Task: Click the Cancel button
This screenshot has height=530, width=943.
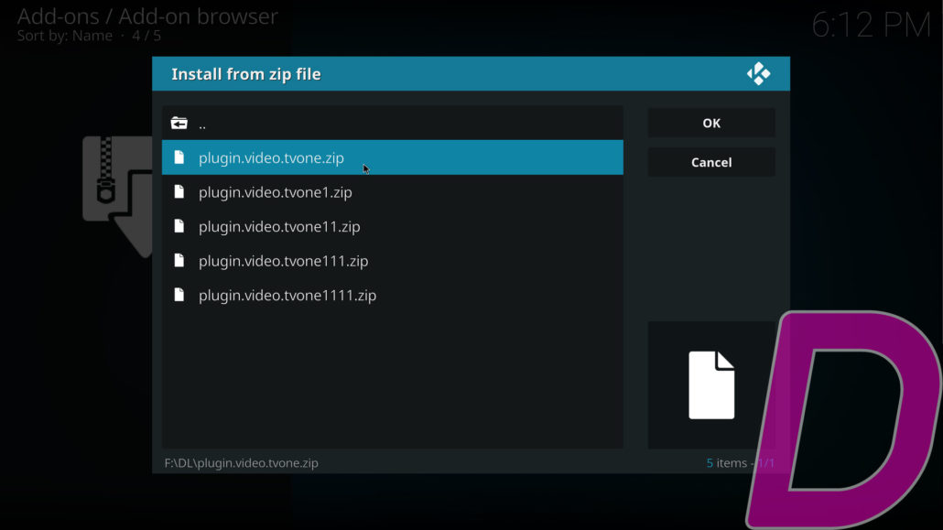Action: coord(710,162)
